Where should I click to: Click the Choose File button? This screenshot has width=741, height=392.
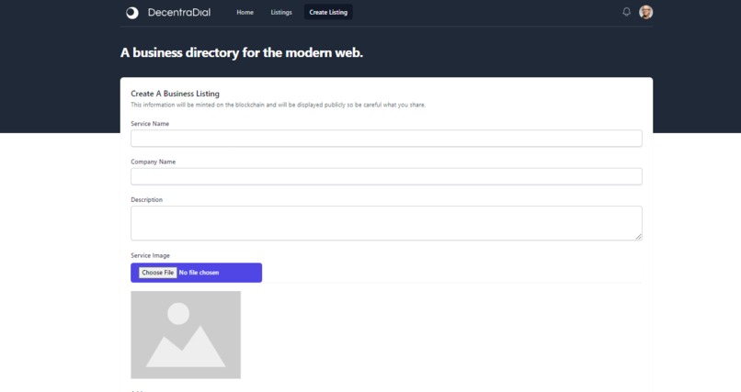coord(158,273)
